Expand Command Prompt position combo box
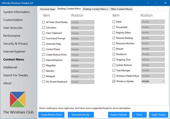This screenshot has width=170, height=119. click(82, 38)
